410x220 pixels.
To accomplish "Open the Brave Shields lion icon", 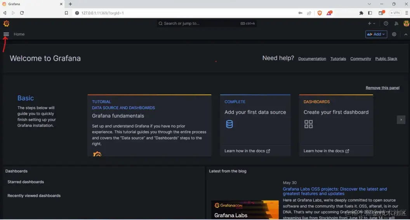I will pos(320,13).
